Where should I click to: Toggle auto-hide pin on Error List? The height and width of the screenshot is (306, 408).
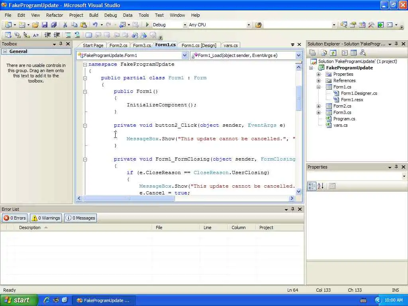(x=293, y=209)
